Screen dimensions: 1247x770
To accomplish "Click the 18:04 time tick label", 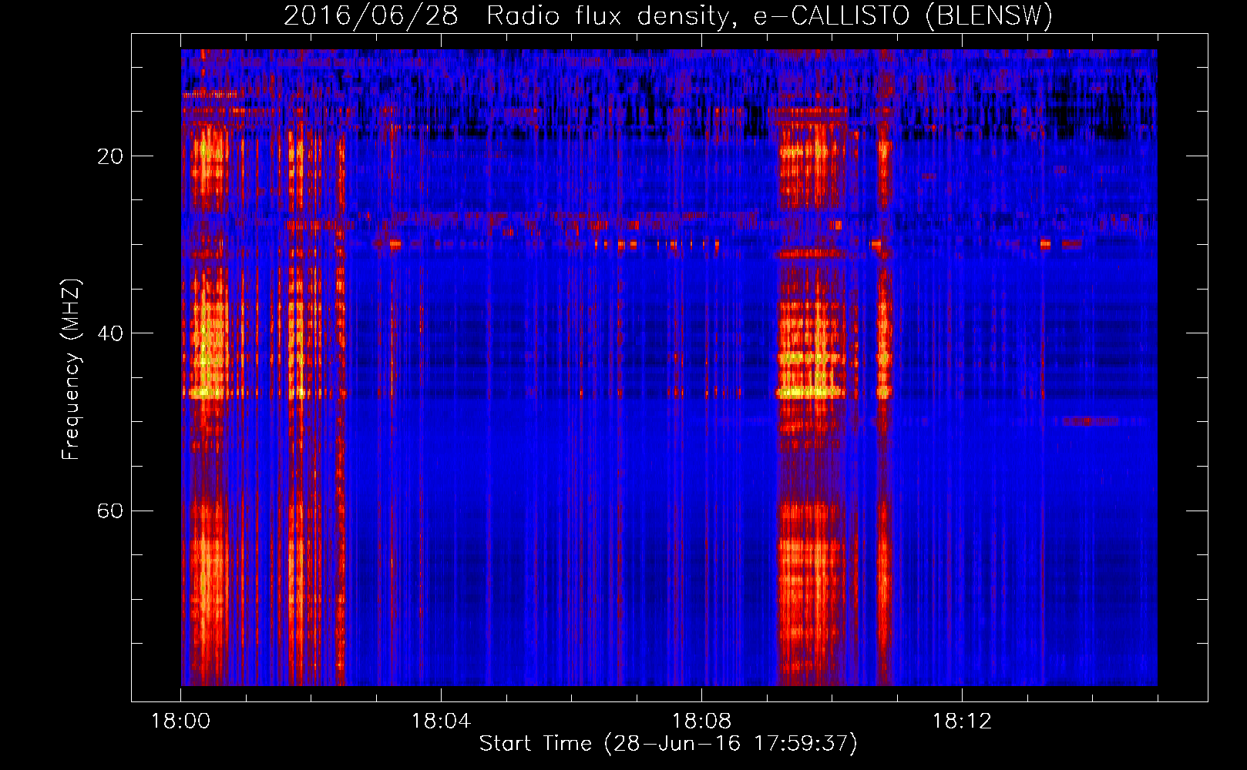I will (x=441, y=721).
